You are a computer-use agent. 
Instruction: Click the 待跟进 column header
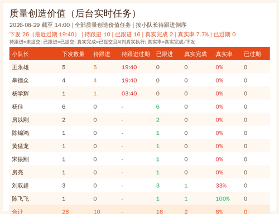pyautogui.click(x=102, y=54)
